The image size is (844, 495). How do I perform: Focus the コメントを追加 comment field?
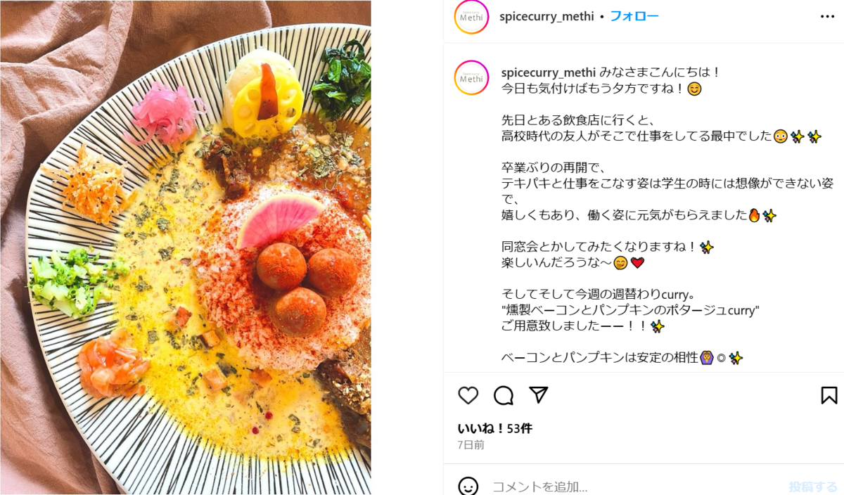(633, 487)
